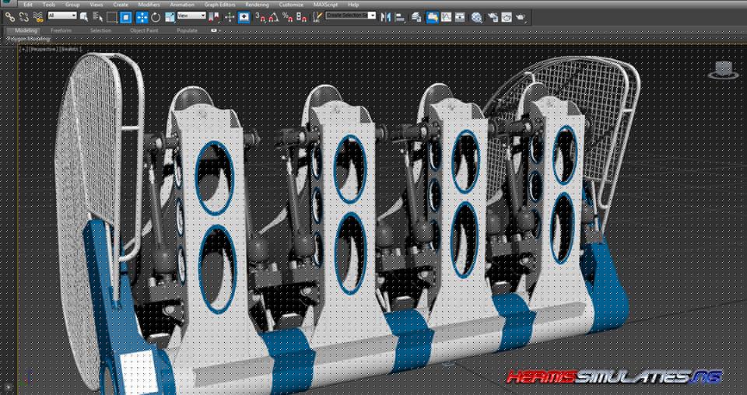747x395 pixels.
Task: Open the MAXScript menu
Action: click(x=325, y=5)
